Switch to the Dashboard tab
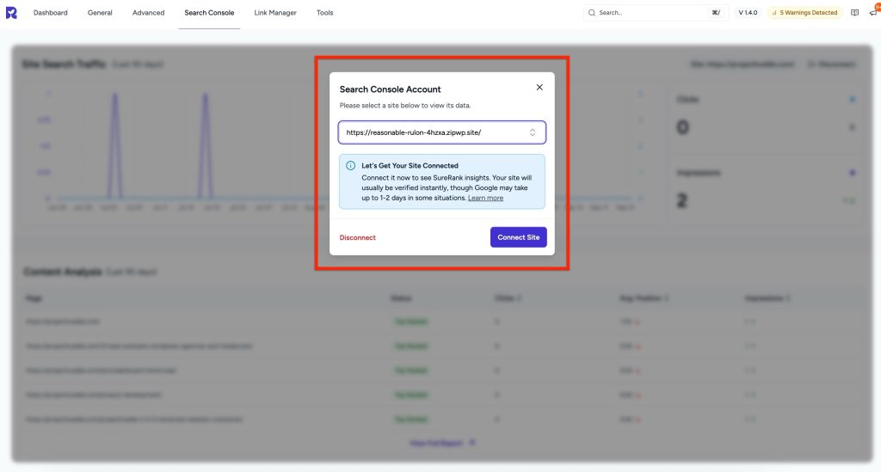The image size is (881, 472). click(50, 13)
